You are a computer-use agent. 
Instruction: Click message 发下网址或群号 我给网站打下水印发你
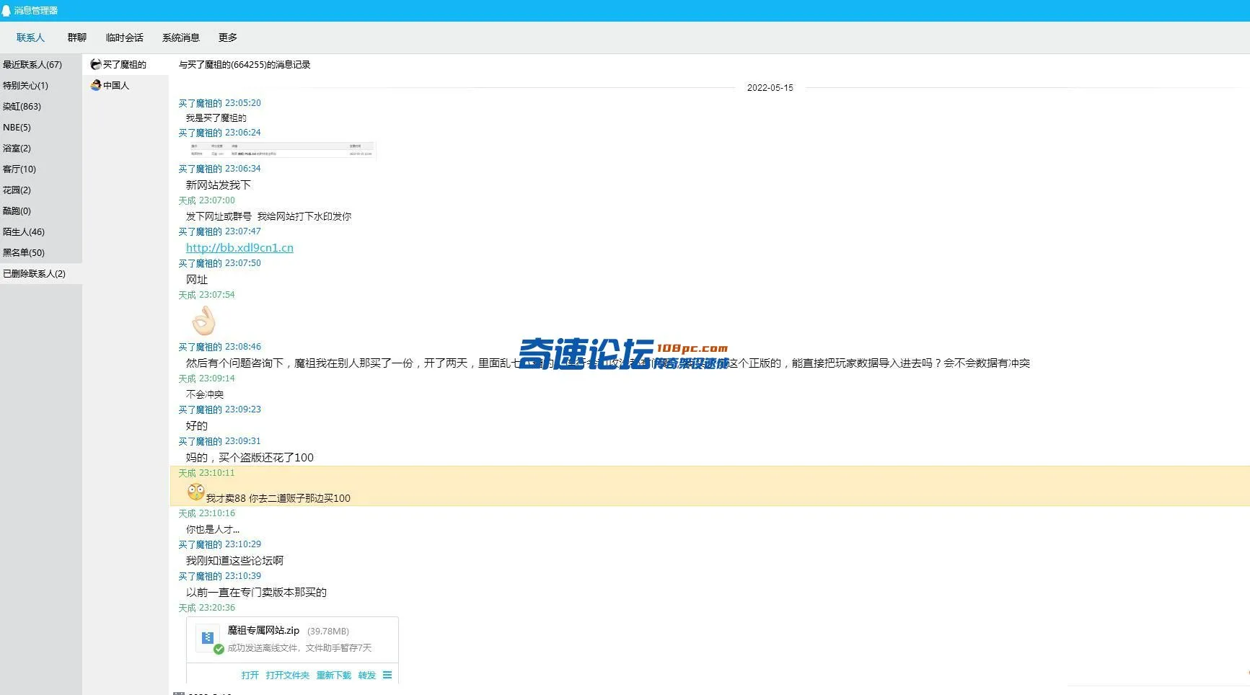point(268,216)
